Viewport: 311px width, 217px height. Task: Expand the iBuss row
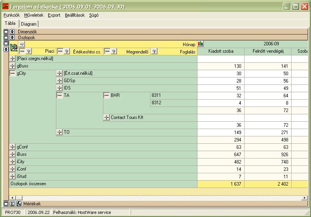12,154
